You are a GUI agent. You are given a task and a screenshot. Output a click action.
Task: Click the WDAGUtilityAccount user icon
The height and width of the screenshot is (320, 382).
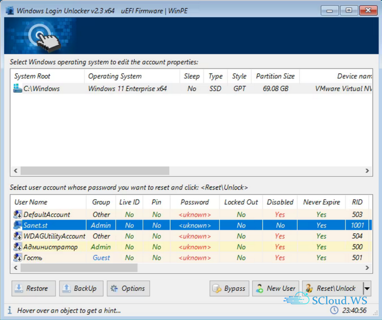click(x=17, y=236)
